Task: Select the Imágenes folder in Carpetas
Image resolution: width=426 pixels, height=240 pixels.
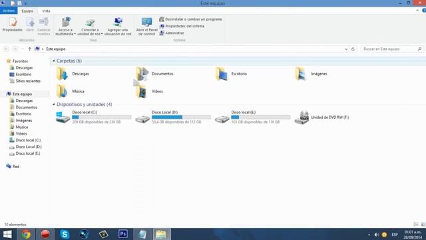Action: (311, 74)
